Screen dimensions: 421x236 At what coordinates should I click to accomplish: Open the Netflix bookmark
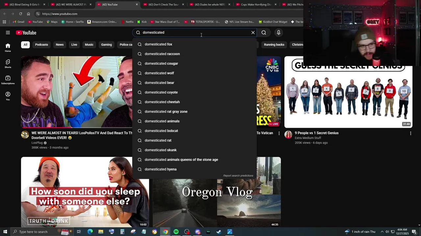(127, 22)
